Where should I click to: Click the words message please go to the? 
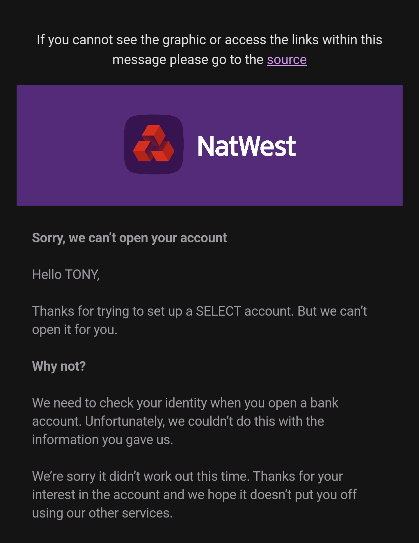click(188, 60)
